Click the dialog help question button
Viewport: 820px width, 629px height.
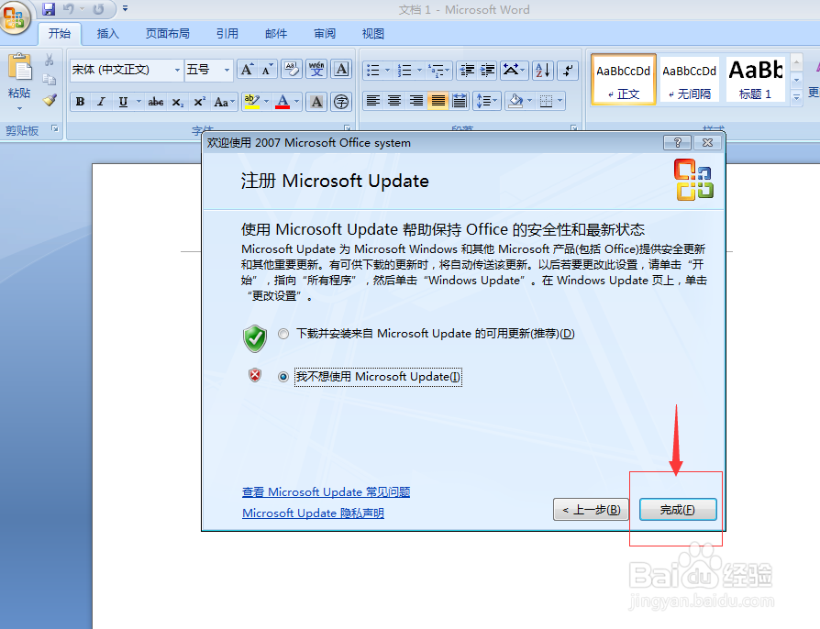677,142
